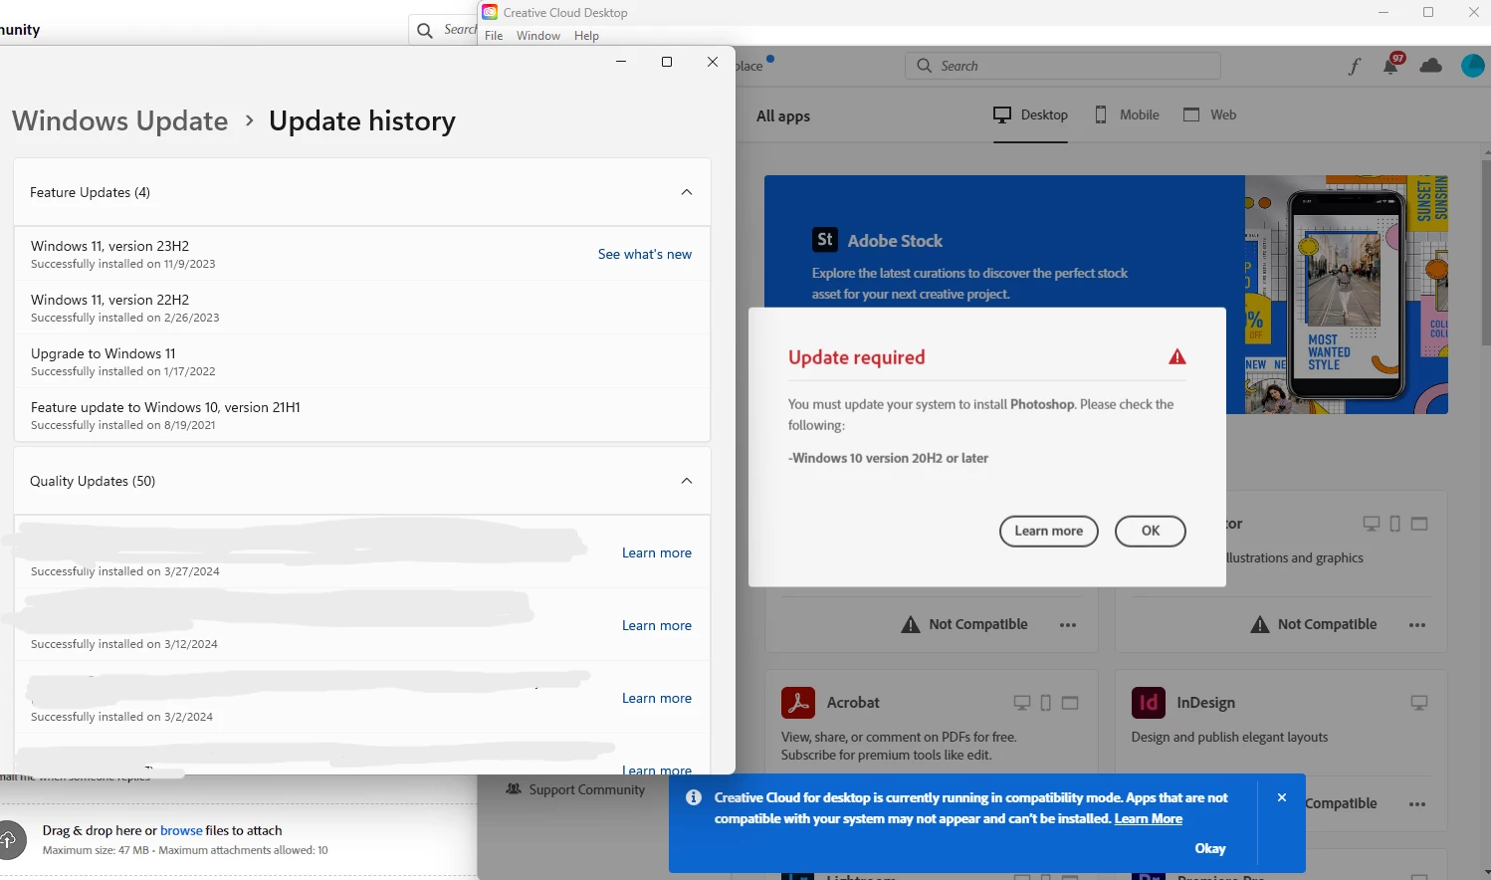
Task: Open the fonts icon in Creative Cloud
Action: coord(1354,66)
